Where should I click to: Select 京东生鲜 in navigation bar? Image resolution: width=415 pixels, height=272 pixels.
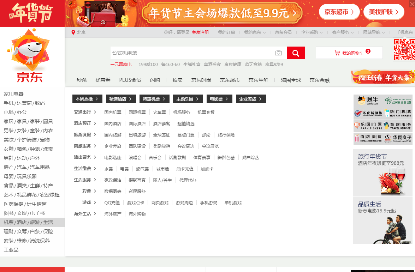tap(258, 80)
